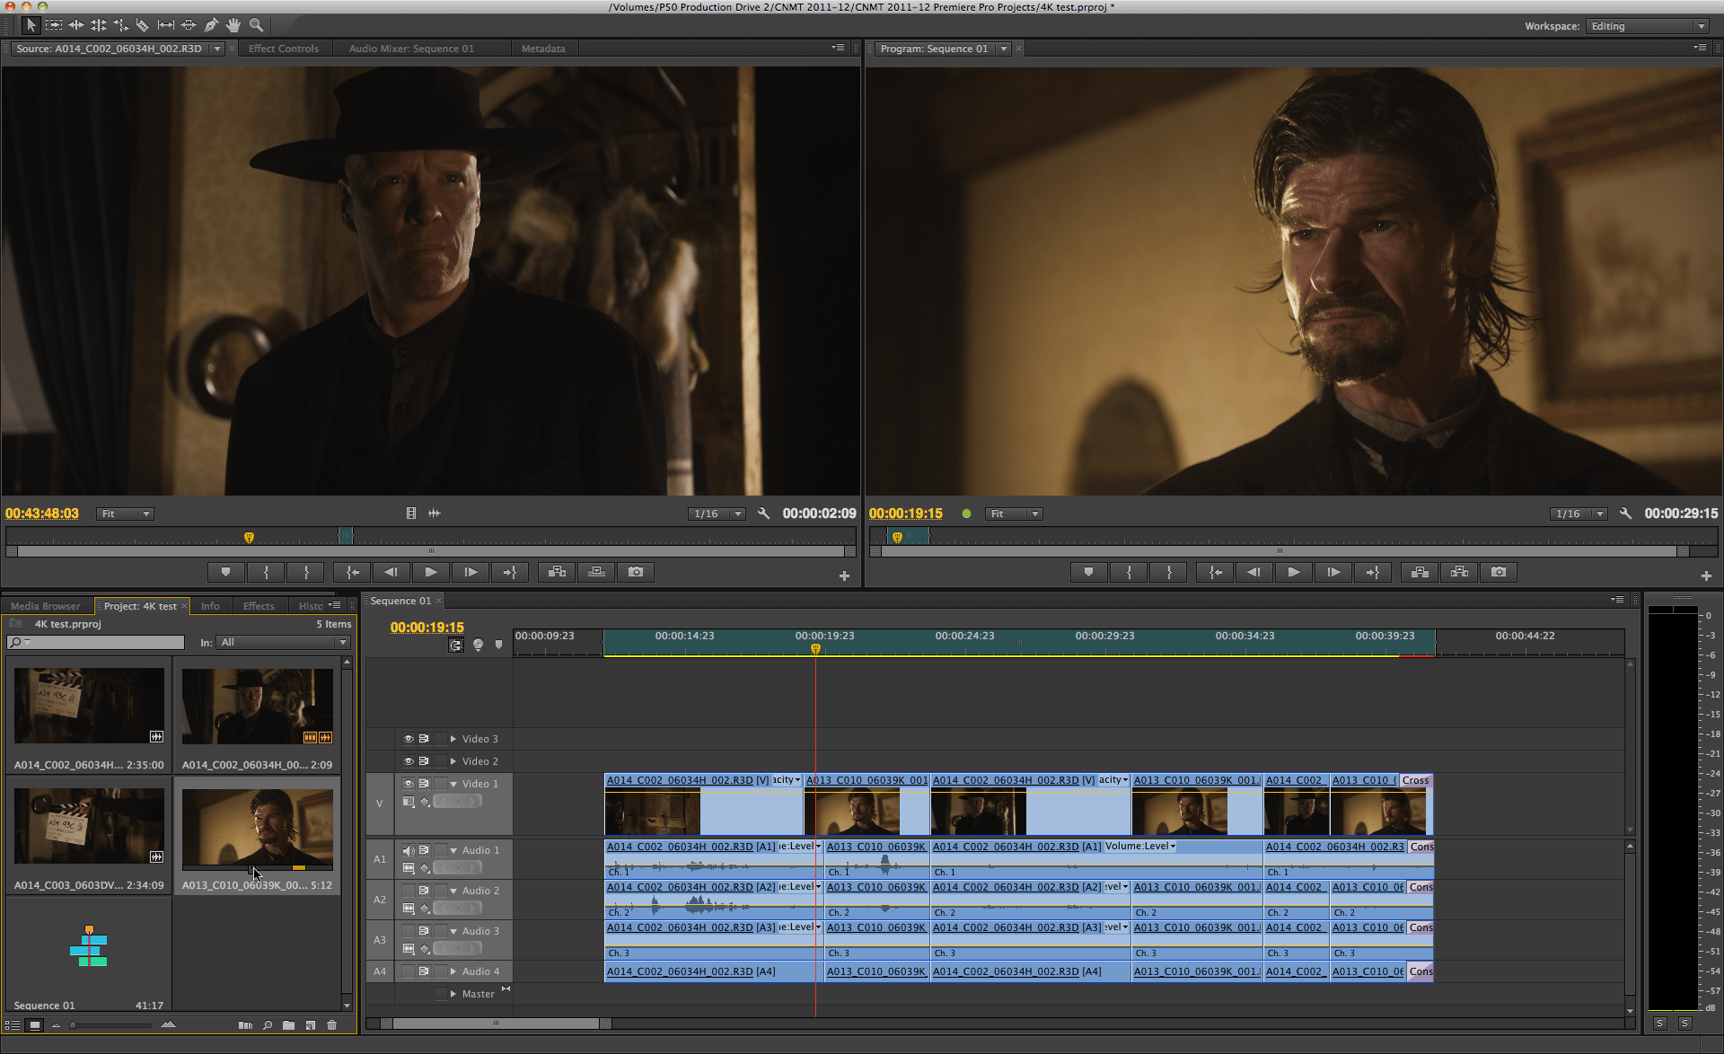Click Export Frame camera in Program monitor
The width and height of the screenshot is (1724, 1054).
click(x=1499, y=572)
